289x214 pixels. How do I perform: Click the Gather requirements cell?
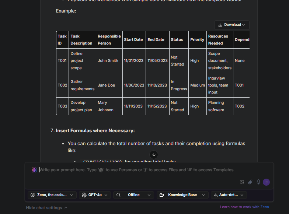(x=83, y=85)
